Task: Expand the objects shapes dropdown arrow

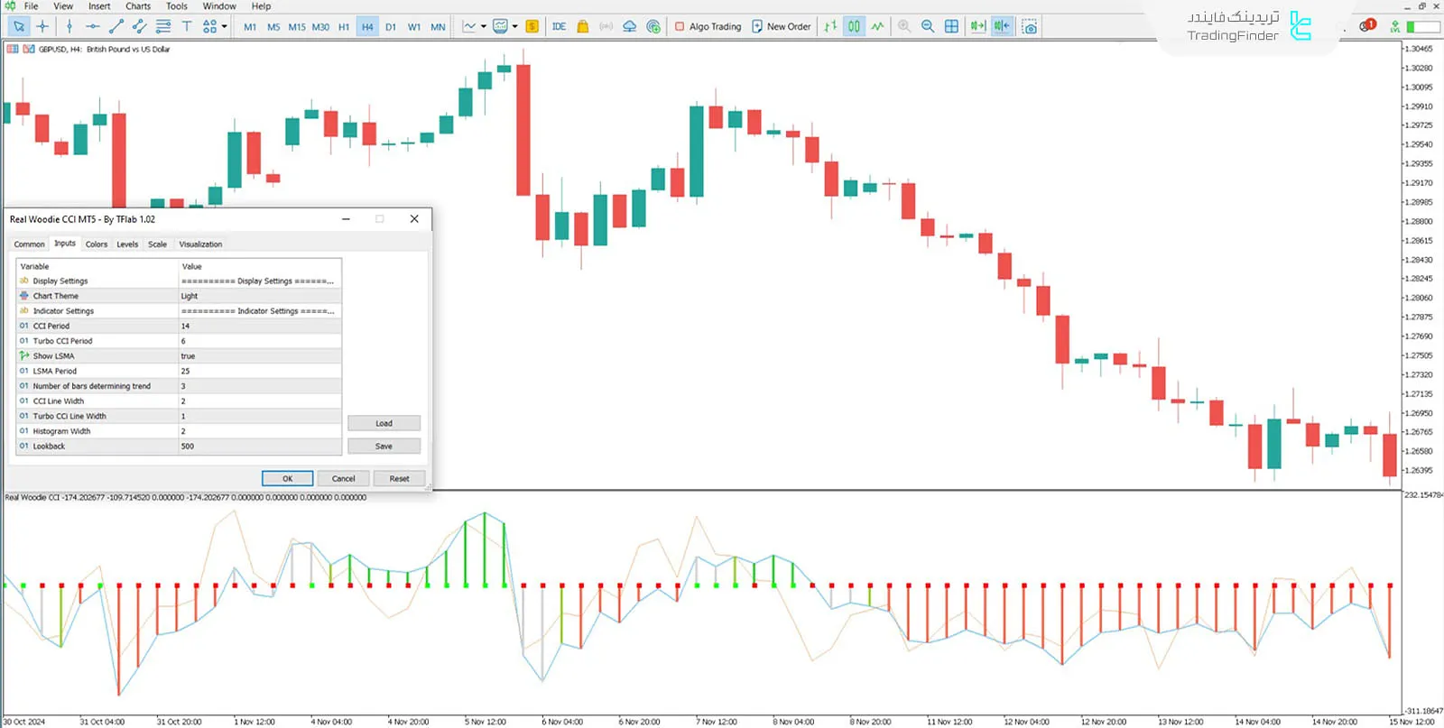Action: click(224, 26)
